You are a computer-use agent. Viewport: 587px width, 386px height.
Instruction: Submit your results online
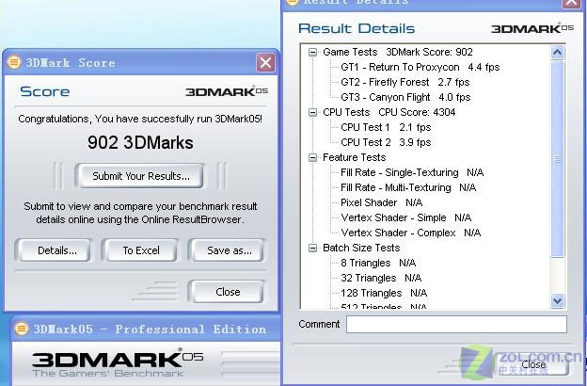pos(140,176)
